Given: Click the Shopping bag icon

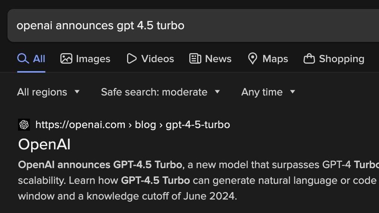Looking at the screenshot, I should pos(309,59).
